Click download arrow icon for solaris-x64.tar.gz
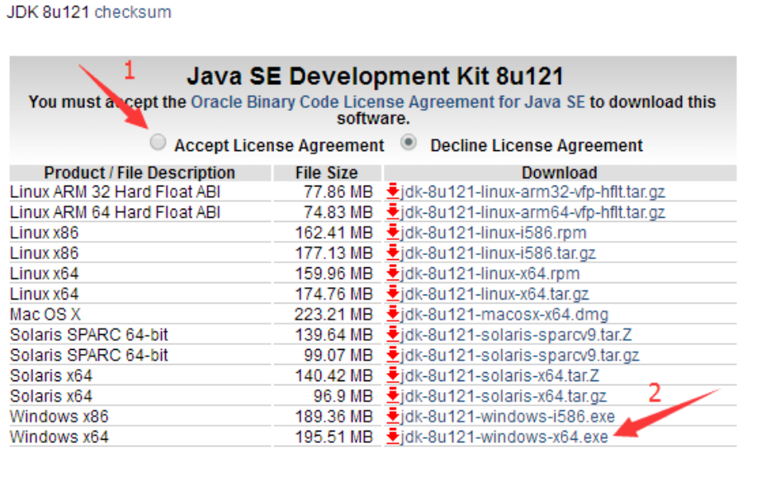This screenshot has height=500, width=771. point(393,395)
